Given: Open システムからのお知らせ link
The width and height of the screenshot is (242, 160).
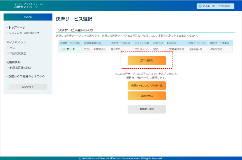Looking at the screenshot, I should pos(24,33).
